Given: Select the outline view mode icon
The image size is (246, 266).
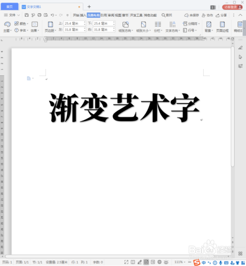Looking at the screenshot, I should click(153, 262).
